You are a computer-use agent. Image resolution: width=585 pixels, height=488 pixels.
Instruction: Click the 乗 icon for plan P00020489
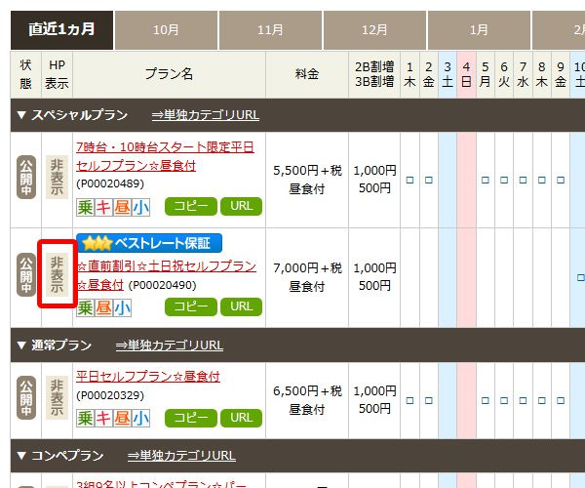(x=85, y=207)
